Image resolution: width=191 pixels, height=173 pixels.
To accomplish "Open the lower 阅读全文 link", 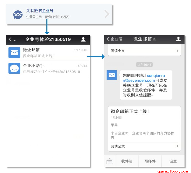I will tap(118, 146).
